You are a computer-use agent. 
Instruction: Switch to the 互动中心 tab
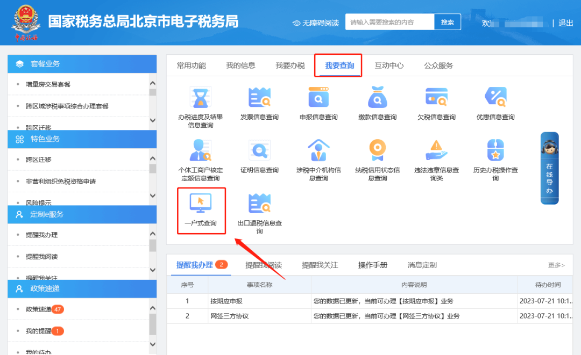click(389, 66)
